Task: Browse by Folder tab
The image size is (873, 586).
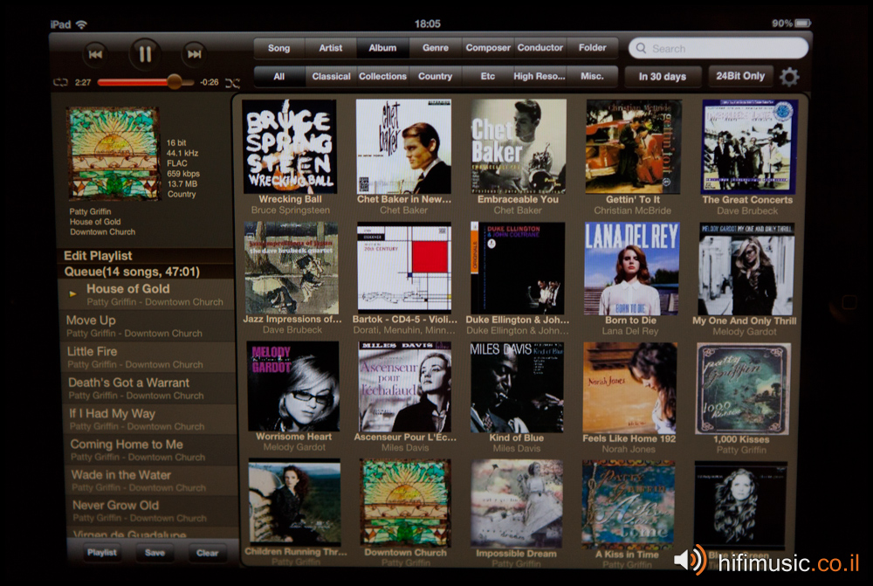Action: click(593, 48)
